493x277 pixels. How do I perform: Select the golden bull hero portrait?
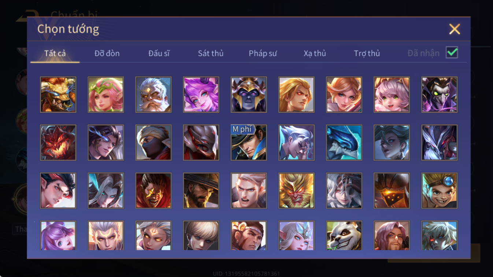pos(58,94)
